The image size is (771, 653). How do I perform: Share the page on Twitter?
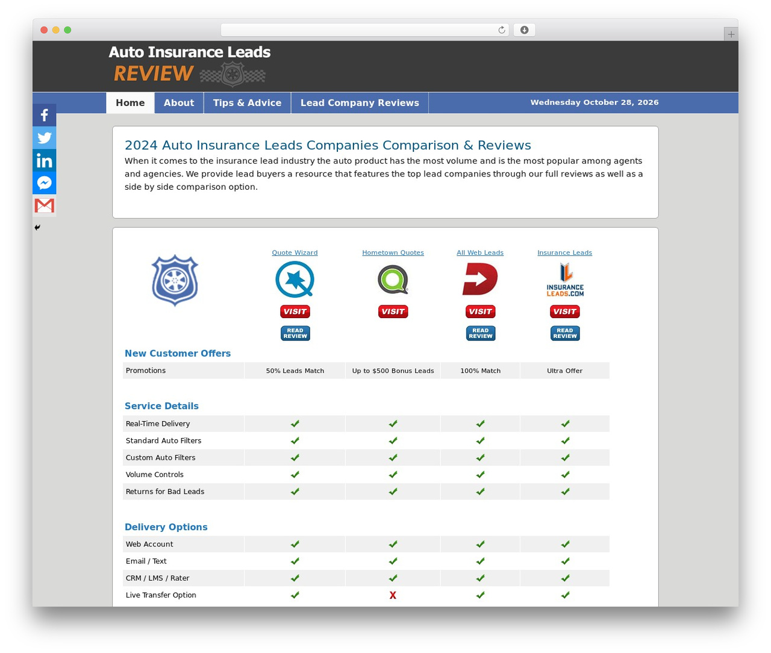click(x=44, y=138)
